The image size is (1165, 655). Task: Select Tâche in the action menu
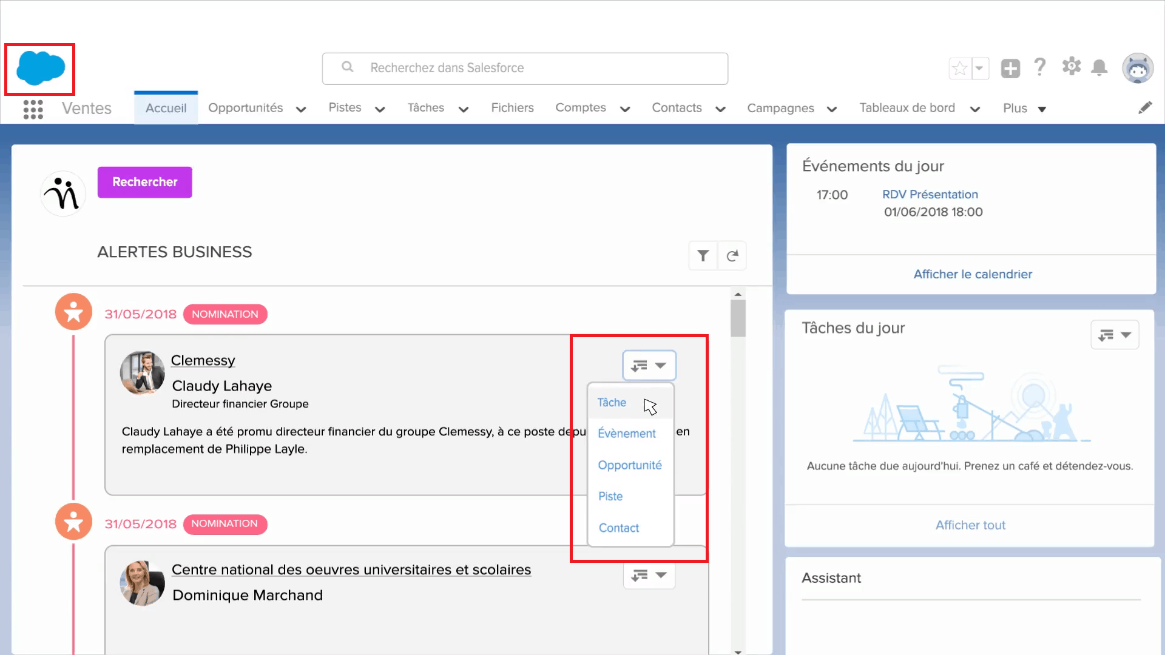(630, 403)
